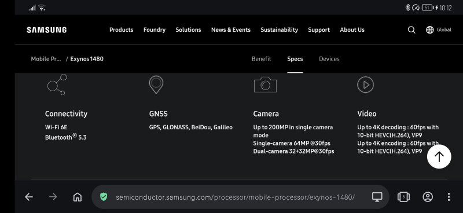Tap the green security shield icon
463x213 pixels.
pyautogui.click(x=104, y=197)
